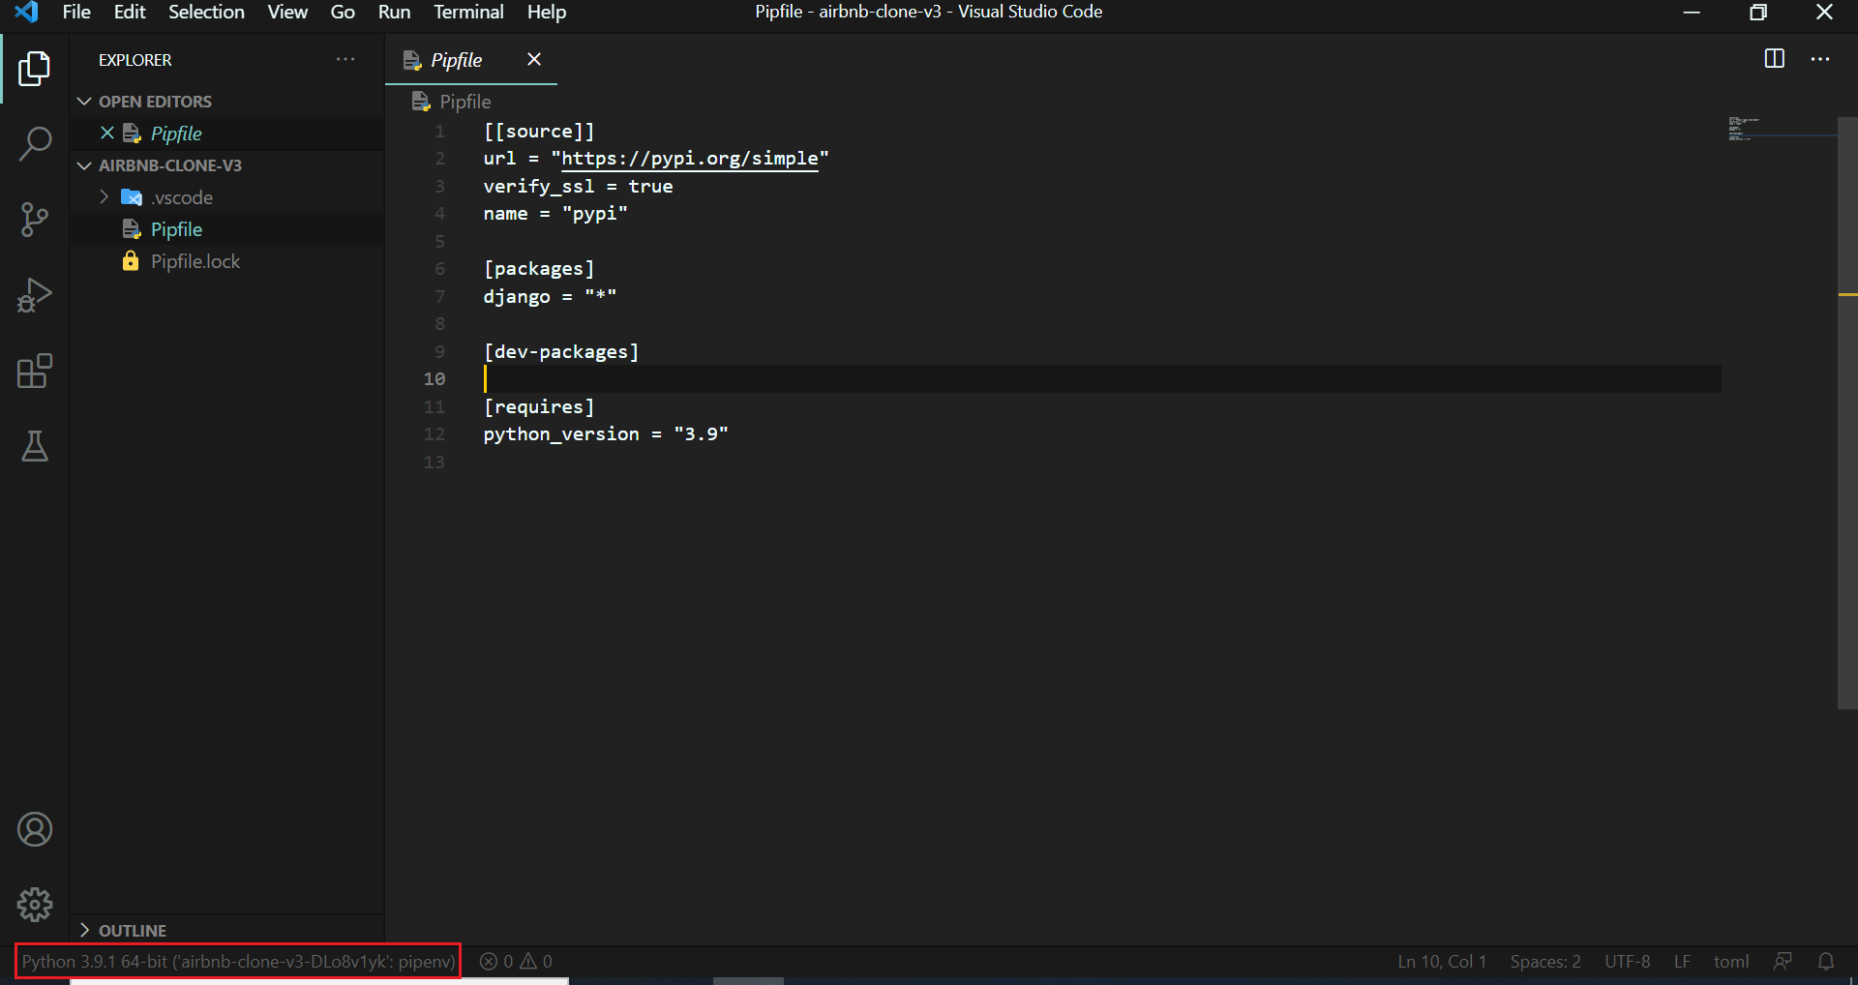Click Ln 10, Col 1 cursor position
The width and height of the screenshot is (1858, 985).
1442,961
